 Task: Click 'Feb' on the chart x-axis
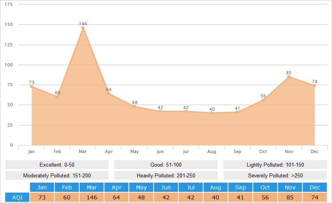click(57, 151)
